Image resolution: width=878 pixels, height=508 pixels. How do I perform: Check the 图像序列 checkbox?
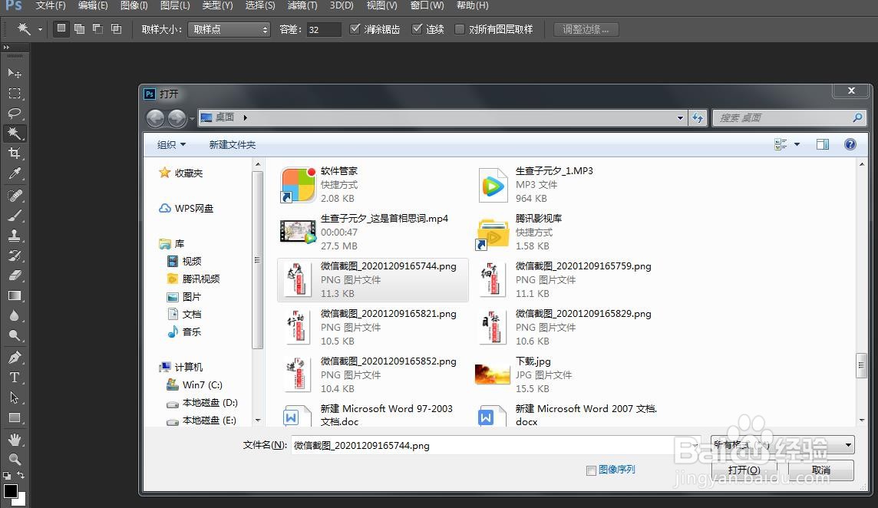pos(591,470)
